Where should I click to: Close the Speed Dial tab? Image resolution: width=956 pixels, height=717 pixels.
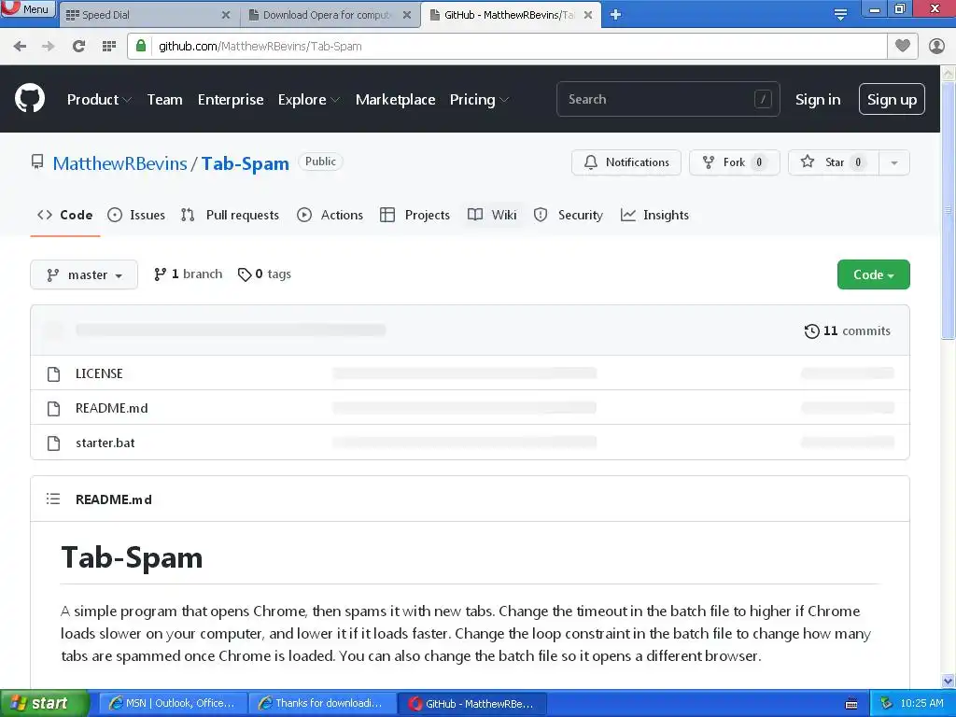click(226, 15)
